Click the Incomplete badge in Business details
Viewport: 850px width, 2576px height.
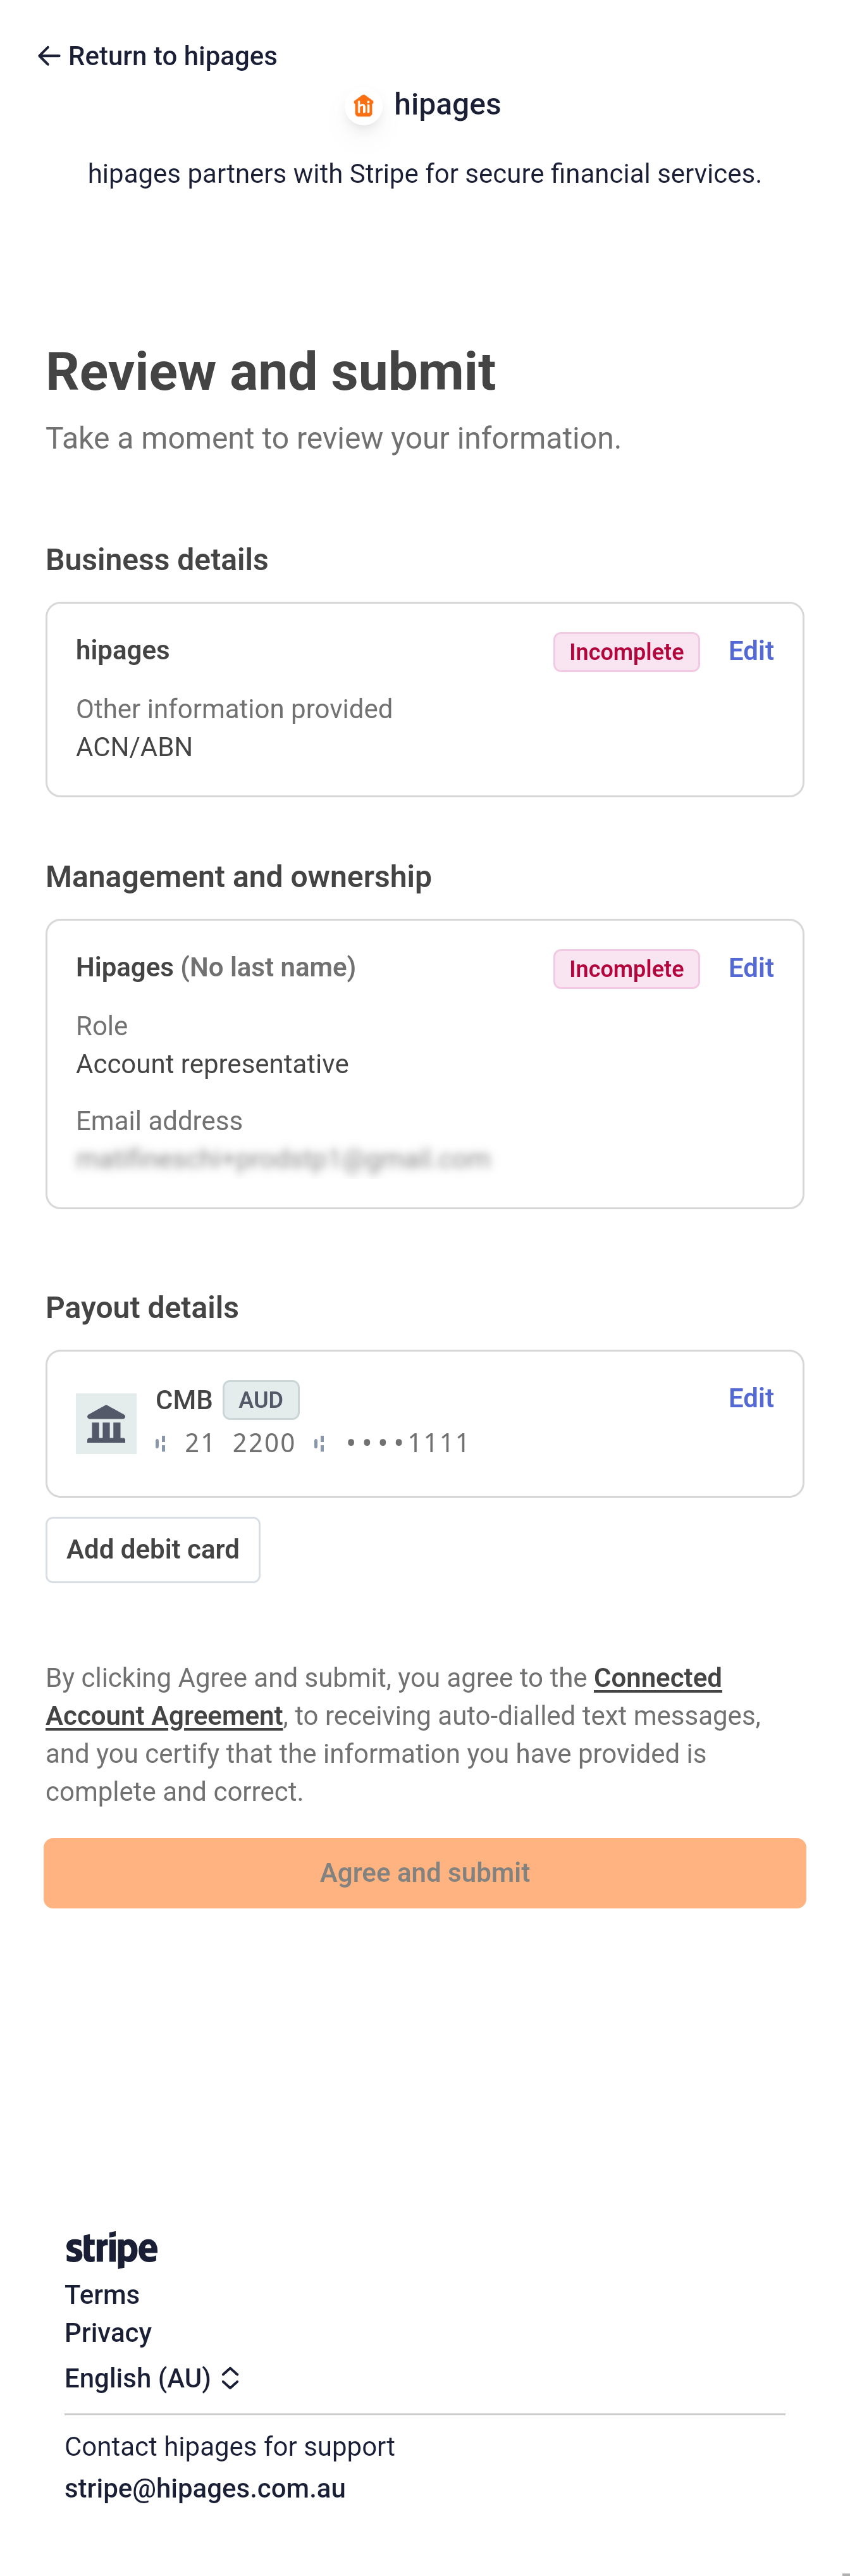click(x=626, y=652)
